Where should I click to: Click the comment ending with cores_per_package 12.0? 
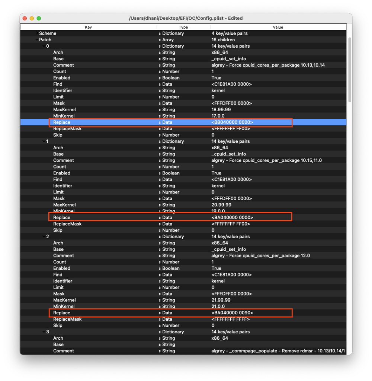[x=261, y=256]
